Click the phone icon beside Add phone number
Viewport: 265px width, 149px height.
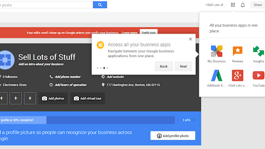pos(51,77)
